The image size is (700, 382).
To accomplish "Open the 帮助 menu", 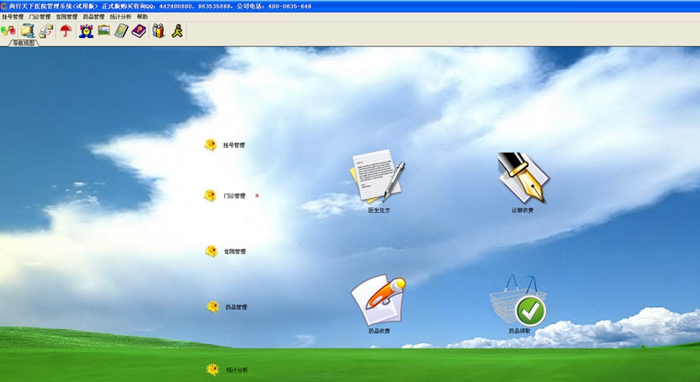I will pos(142,17).
